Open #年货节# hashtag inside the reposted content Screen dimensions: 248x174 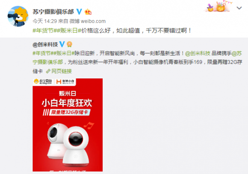(x=41, y=53)
